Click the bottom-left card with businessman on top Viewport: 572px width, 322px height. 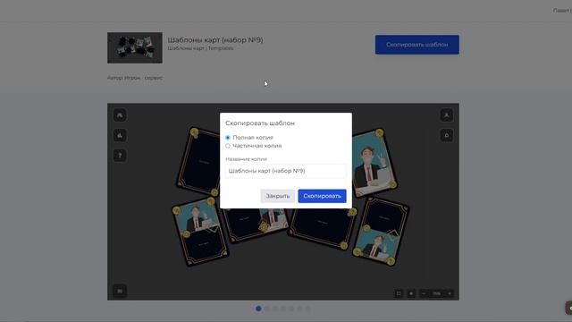[200, 232]
